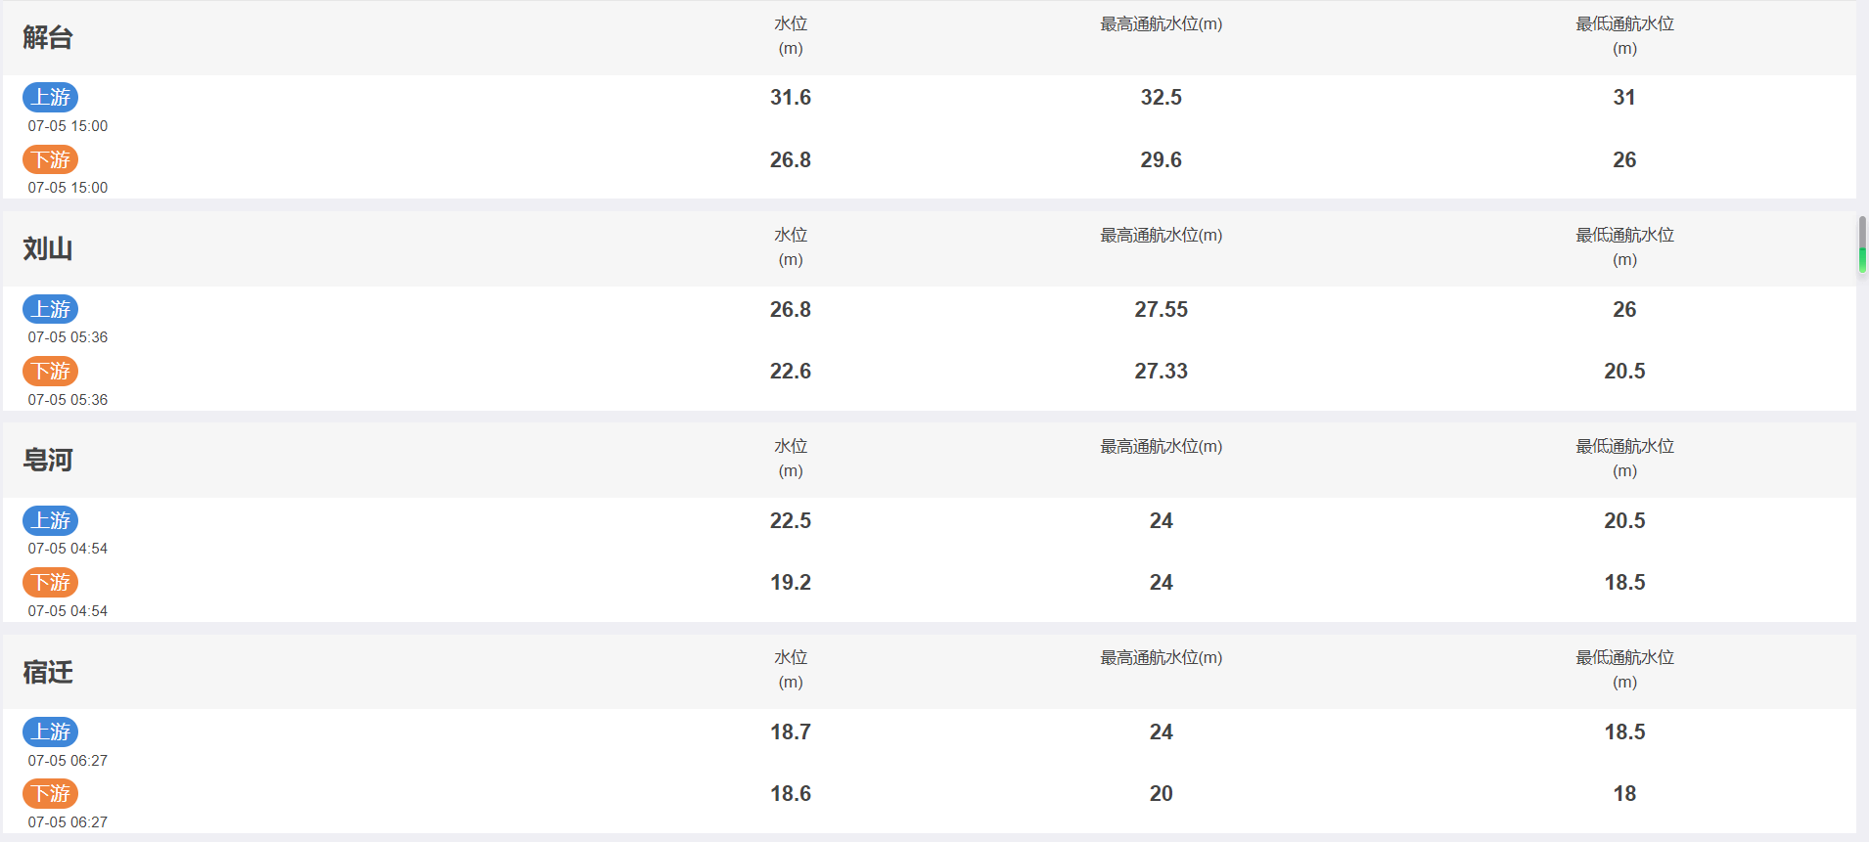This screenshot has width=1869, height=842.
Task: Select the orange 下游 badge under 刘山
Action: pos(51,371)
